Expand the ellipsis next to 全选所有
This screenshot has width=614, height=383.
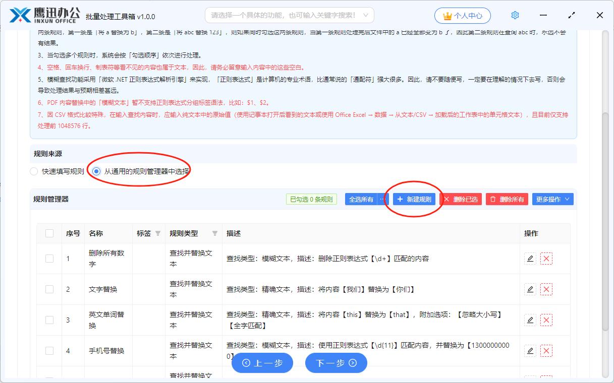[x=382, y=199]
